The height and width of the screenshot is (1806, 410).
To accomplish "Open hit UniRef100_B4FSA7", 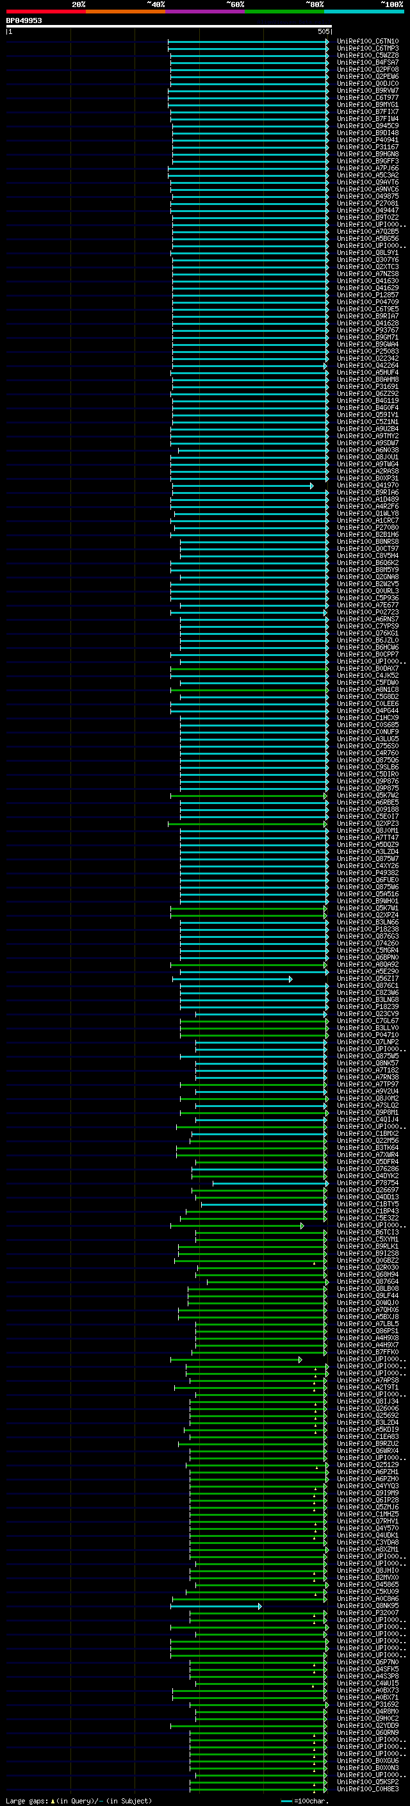I will point(367,62).
